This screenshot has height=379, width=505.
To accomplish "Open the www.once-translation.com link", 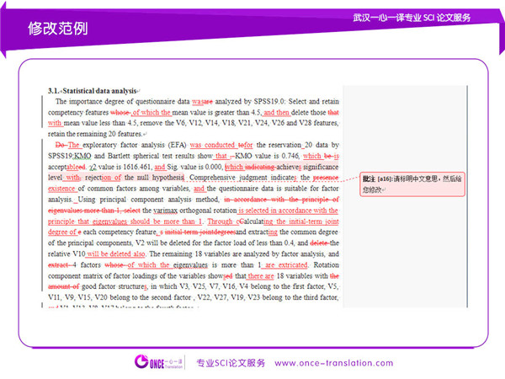I will 333,363.
